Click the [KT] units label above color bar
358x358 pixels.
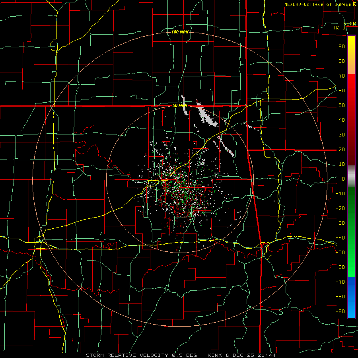339,27
